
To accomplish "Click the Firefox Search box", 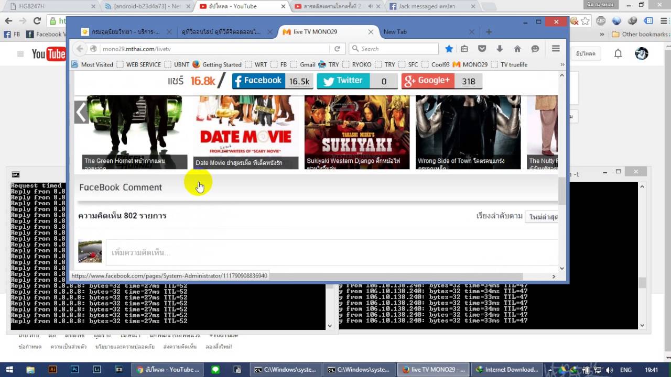I will (394, 49).
